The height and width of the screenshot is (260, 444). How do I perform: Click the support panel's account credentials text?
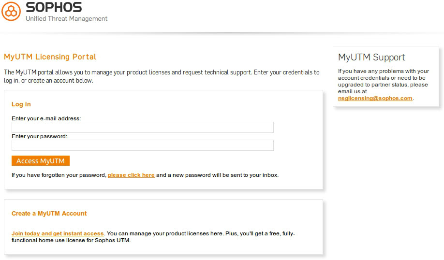tap(383, 78)
